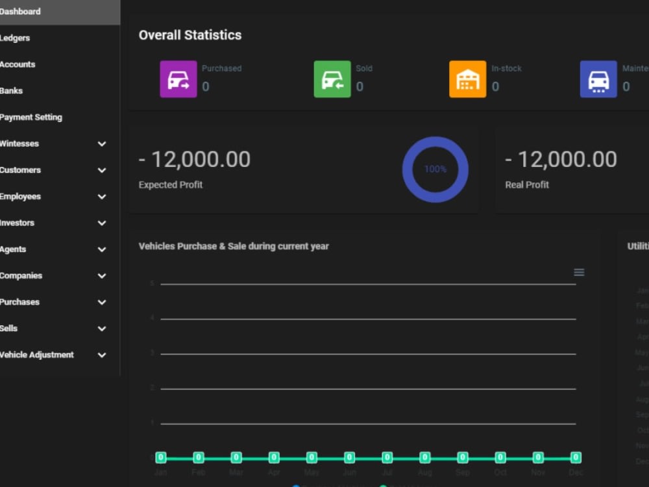Click the Agents sidebar label
The width and height of the screenshot is (649, 487).
(x=13, y=249)
